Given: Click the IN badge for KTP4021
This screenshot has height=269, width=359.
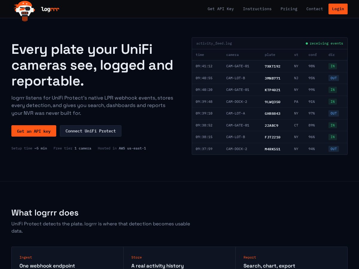Looking at the screenshot, I should point(333,90).
